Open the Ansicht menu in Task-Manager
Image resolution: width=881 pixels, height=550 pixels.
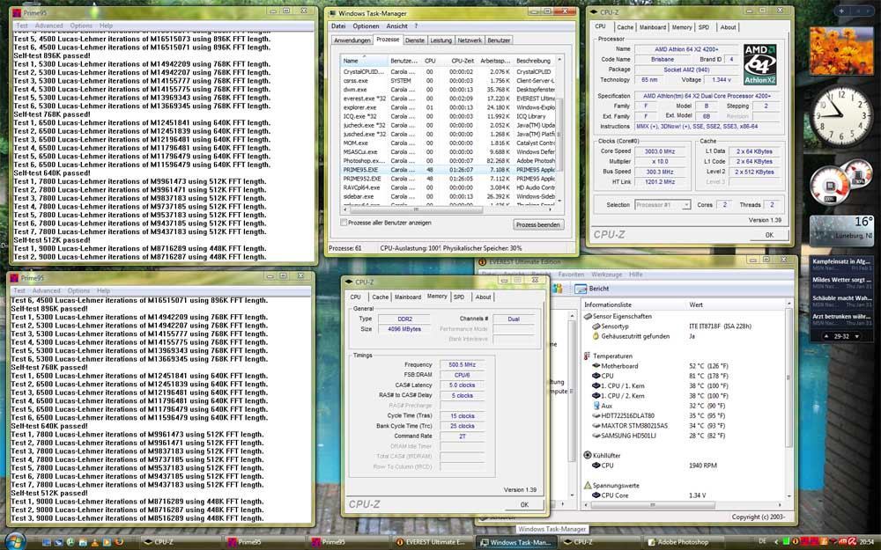pyautogui.click(x=396, y=26)
